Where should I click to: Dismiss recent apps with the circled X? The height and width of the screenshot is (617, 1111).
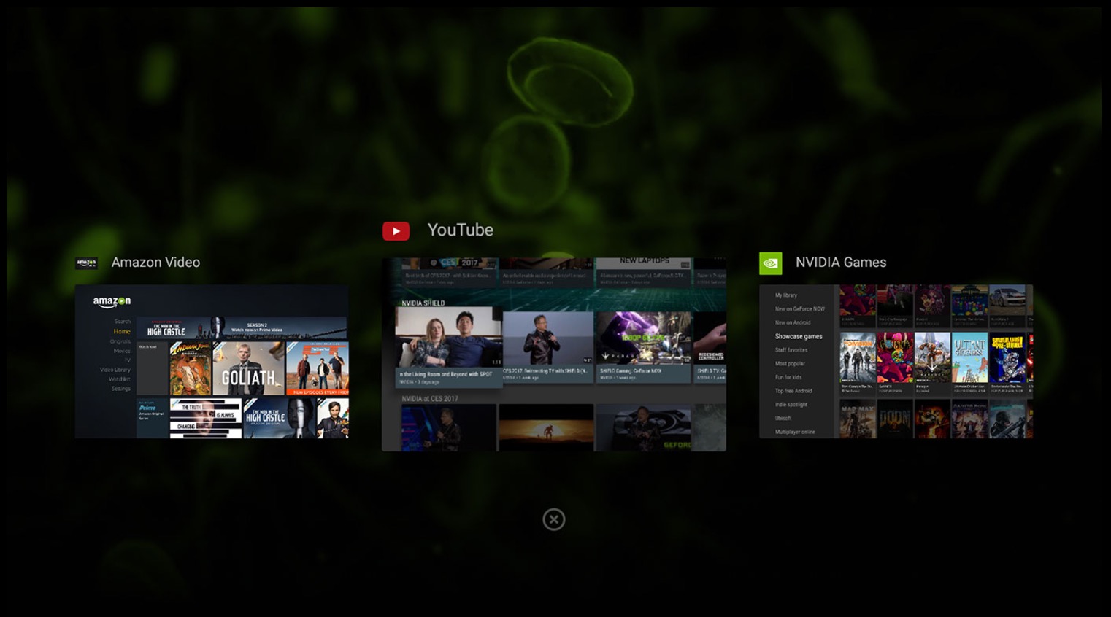[554, 519]
